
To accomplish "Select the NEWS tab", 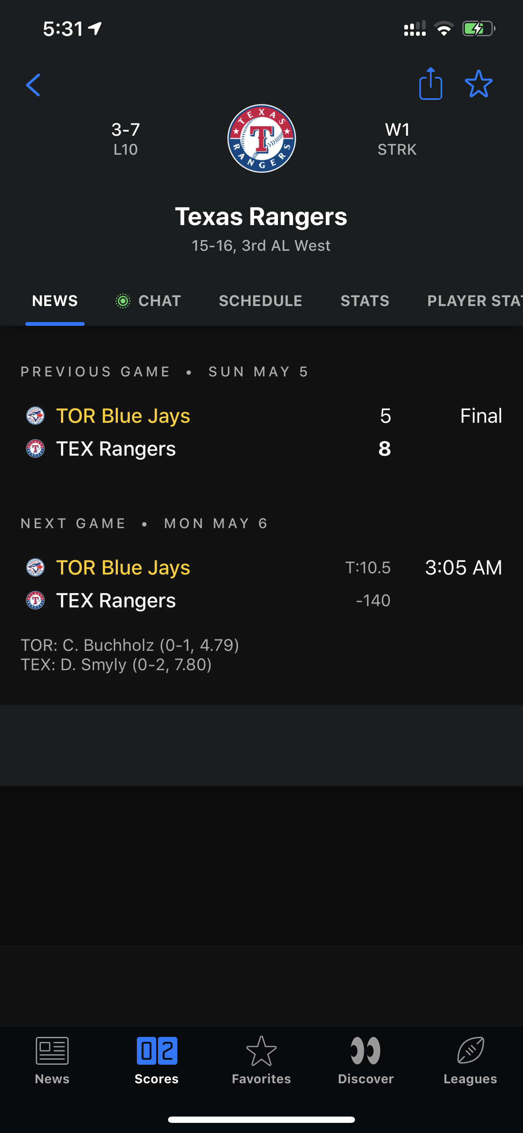I will (55, 301).
